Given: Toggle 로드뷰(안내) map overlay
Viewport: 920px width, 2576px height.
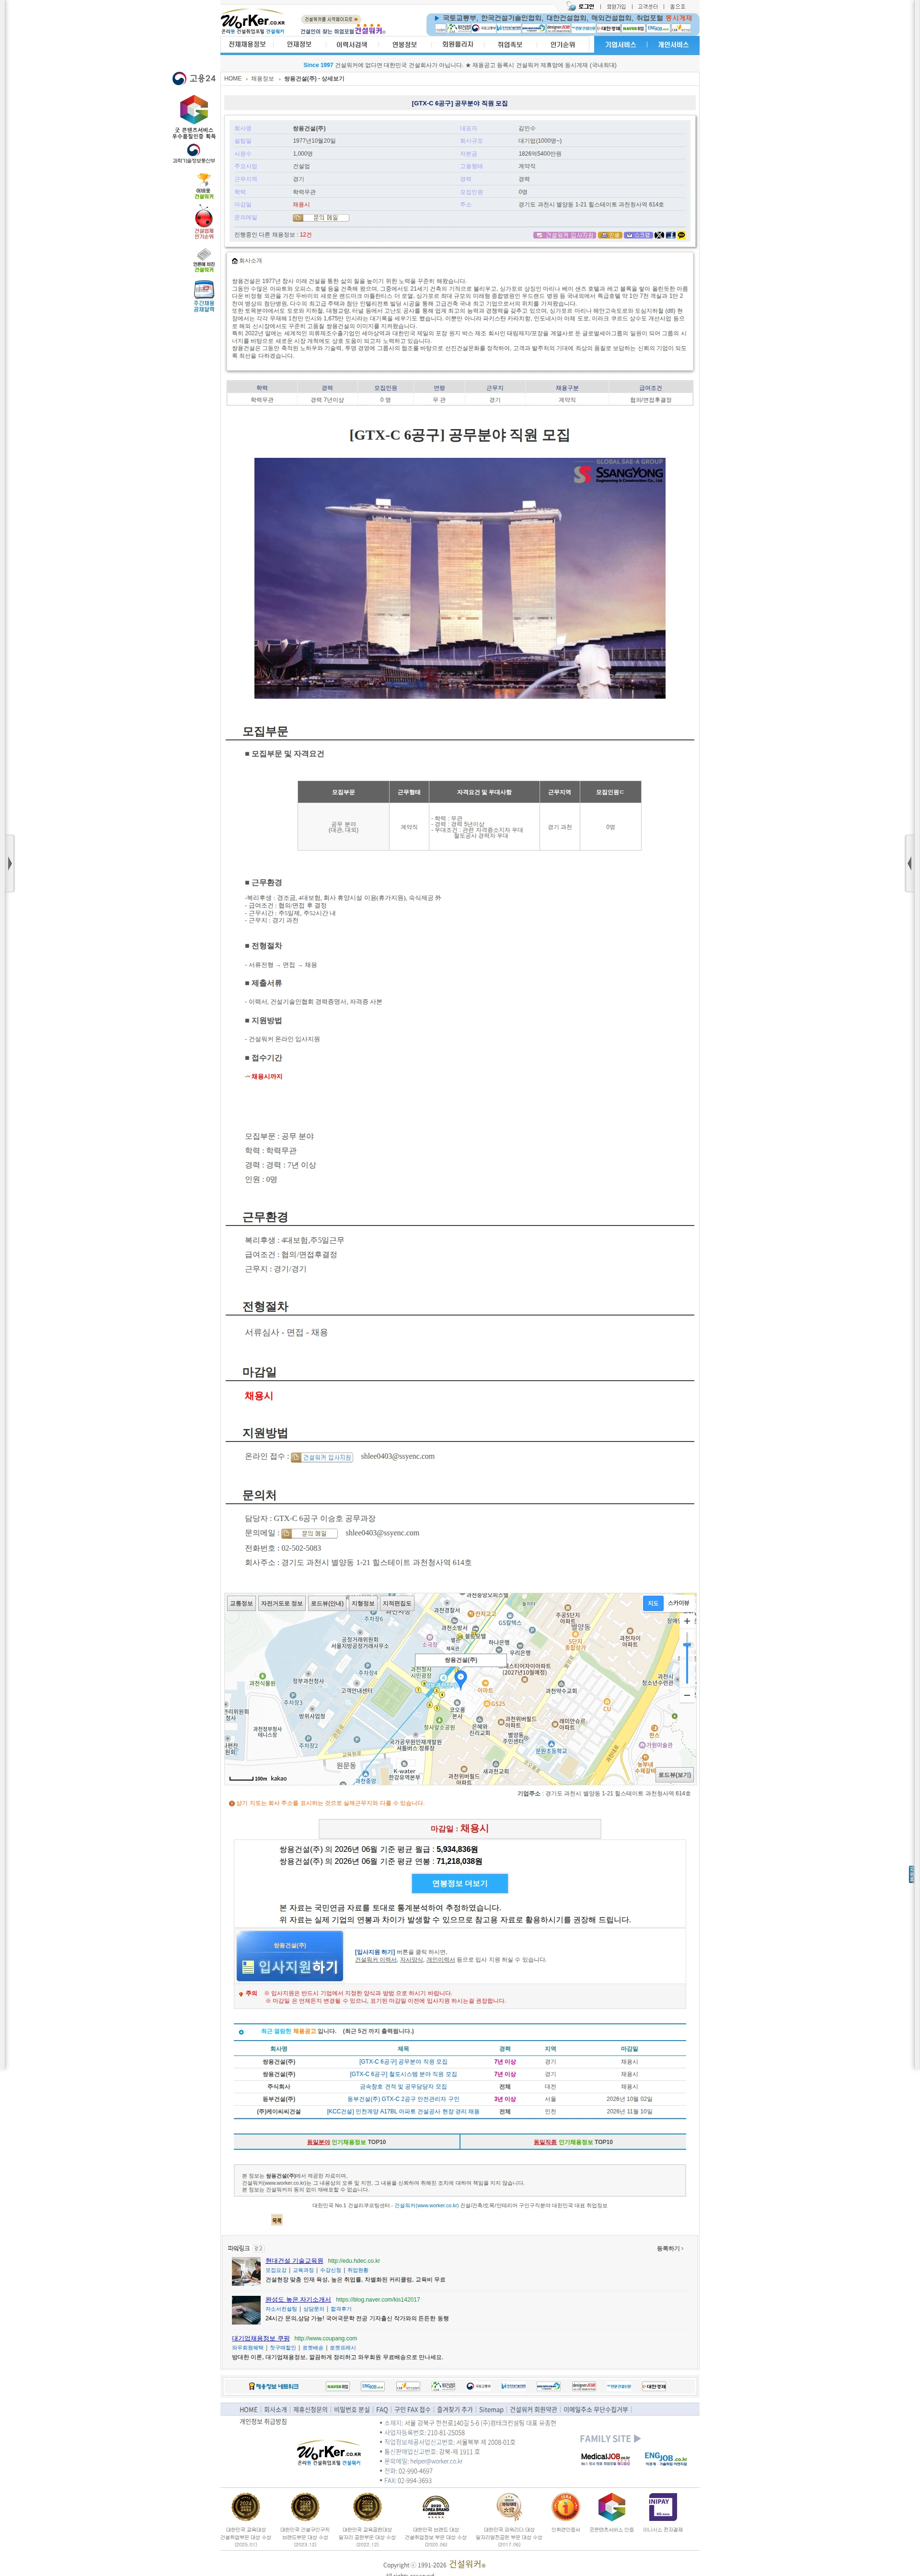Looking at the screenshot, I should 327,1604.
